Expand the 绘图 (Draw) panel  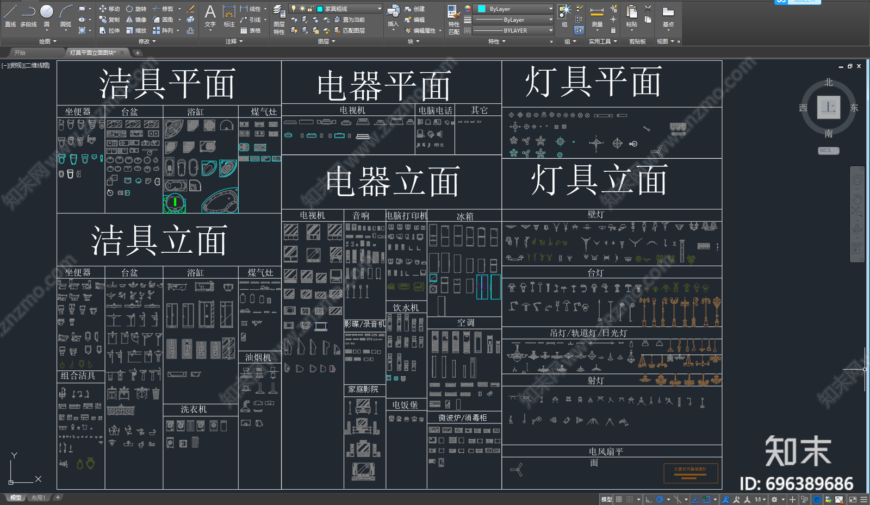[x=47, y=41]
